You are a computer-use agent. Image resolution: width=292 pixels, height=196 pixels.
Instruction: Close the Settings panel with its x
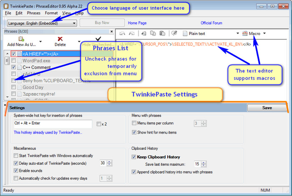pos(5,105)
